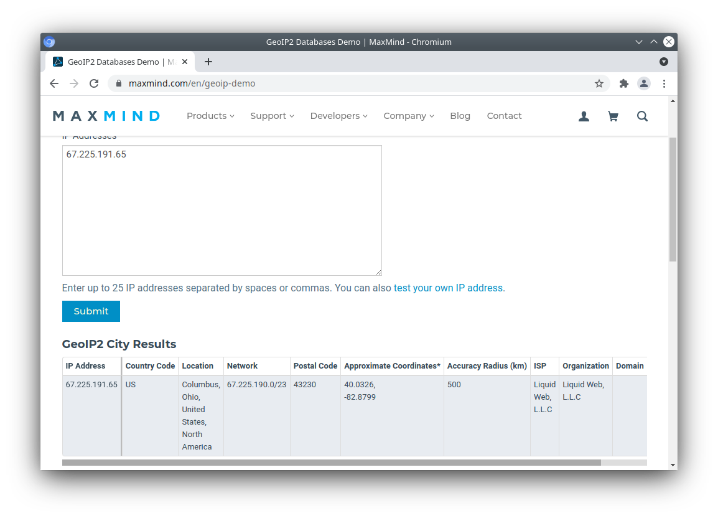
Task: Open the Company dropdown menu
Action: [408, 116]
